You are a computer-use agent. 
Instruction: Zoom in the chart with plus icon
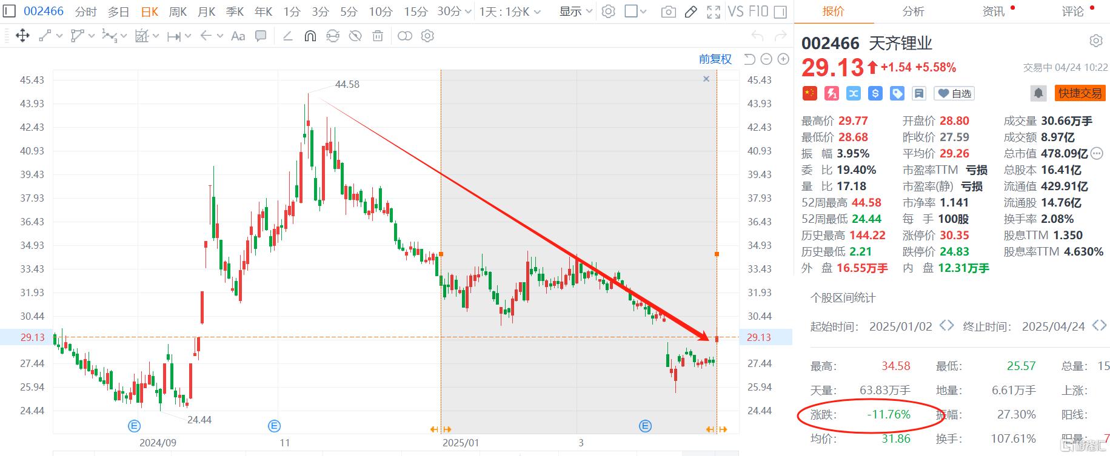(x=783, y=59)
